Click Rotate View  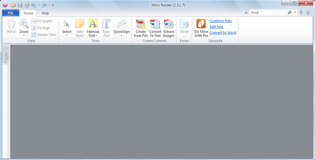(44, 35)
